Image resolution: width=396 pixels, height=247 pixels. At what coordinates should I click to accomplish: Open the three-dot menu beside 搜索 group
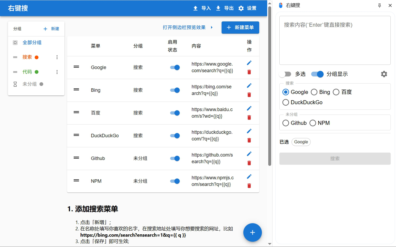coord(57,57)
